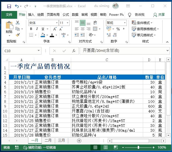Collapse the ribbon with the chevron
This screenshot has width=172, height=152.
pyautogui.click(x=167, y=42)
